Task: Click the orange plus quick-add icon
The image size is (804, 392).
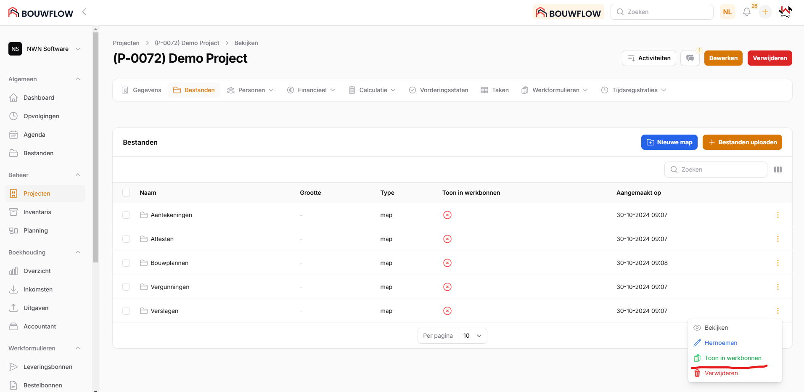Action: pos(765,12)
